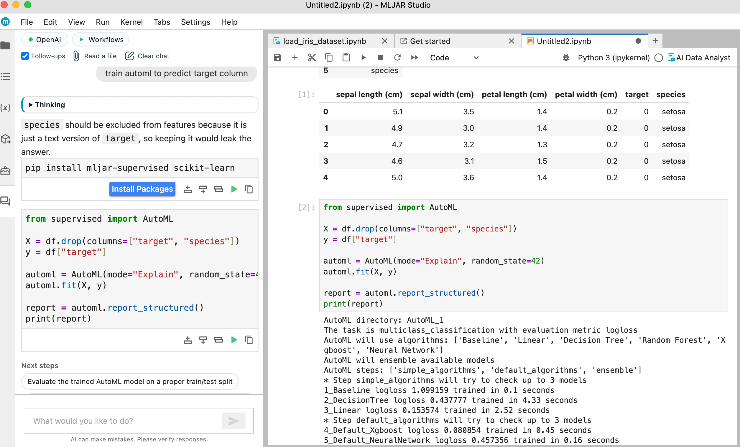Restart kernel and run all cells fast-forward icon
The width and height of the screenshot is (740, 447).
click(x=415, y=58)
